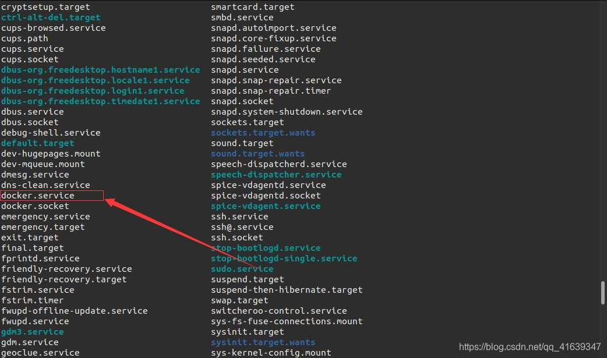Click stop-bootlogd-single.service entry
Viewport: 607px width, 358px height.
point(284,258)
